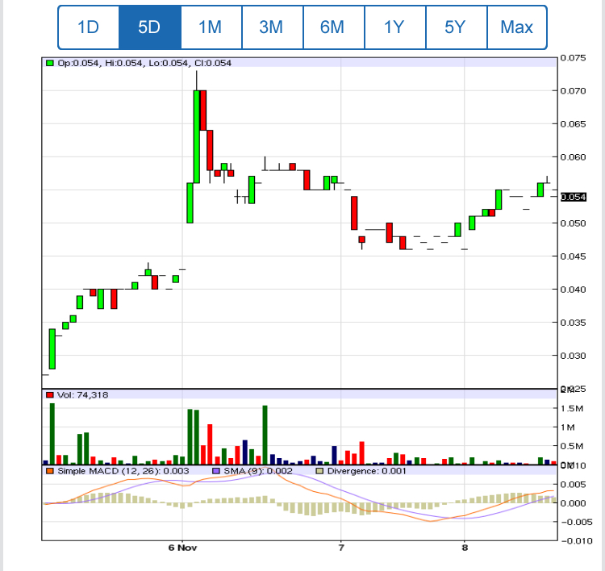The image size is (605, 571).
Task: Select the 1D time range tab
Action: (x=89, y=27)
